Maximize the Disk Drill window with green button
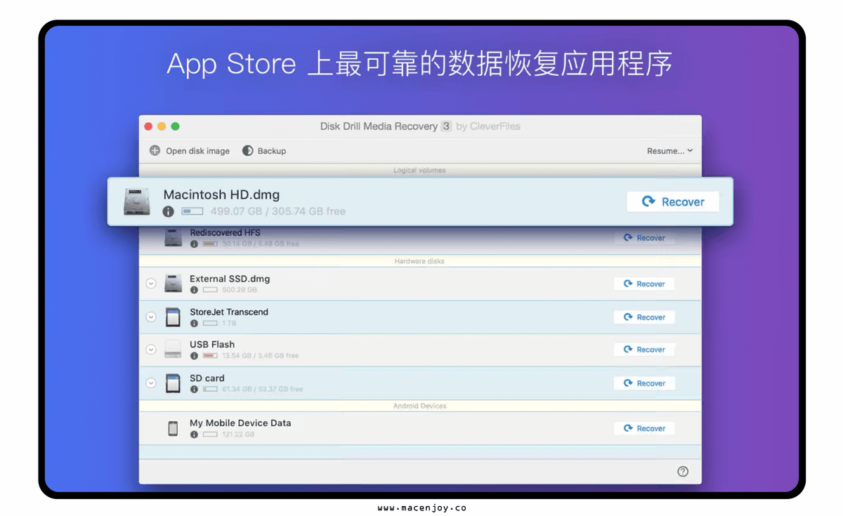 coord(175,126)
